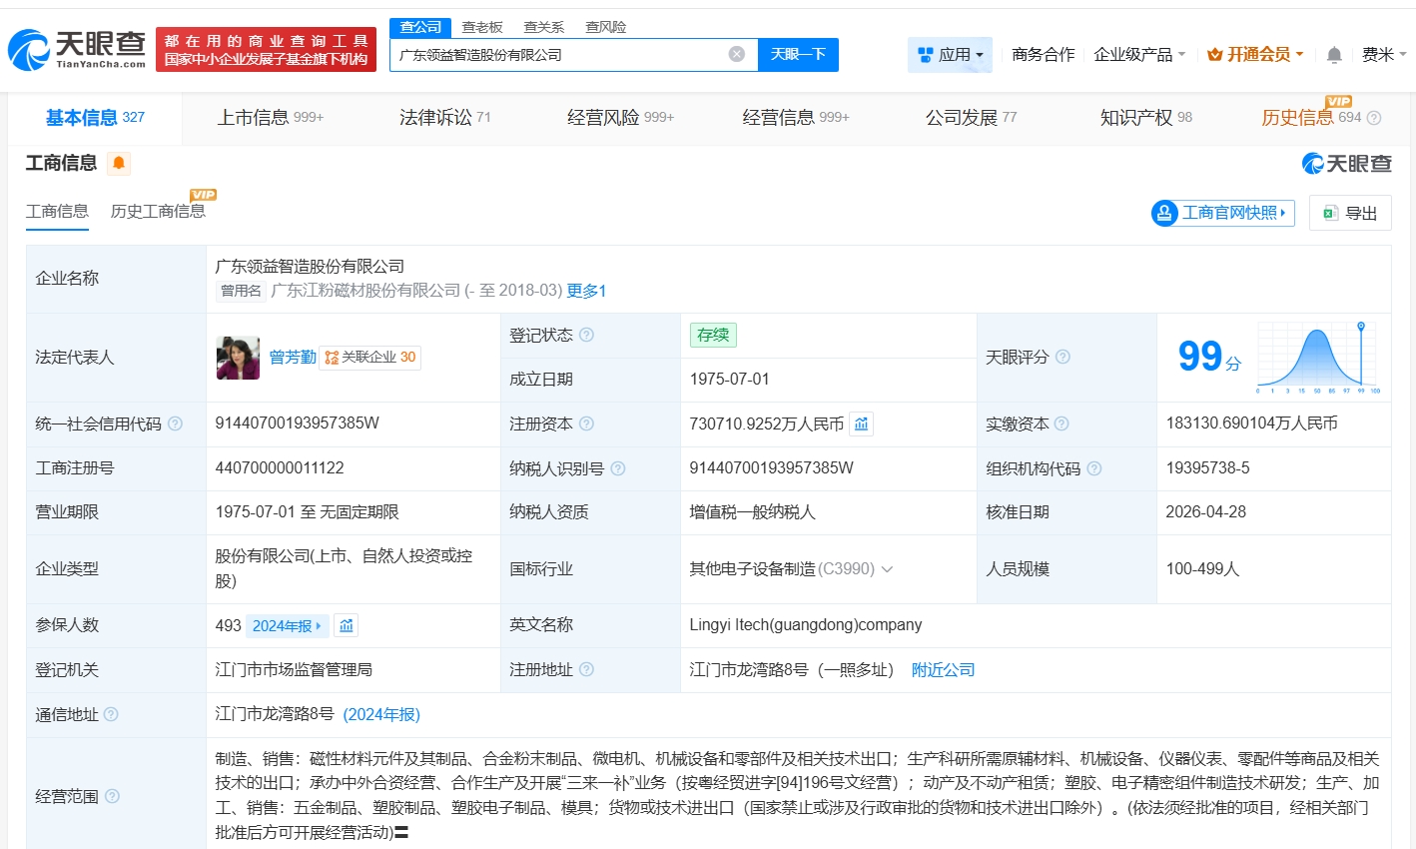Screen dimensions: 1416x849
Task: Click help icon beside 统一社会信用代码
Action: pos(176,424)
